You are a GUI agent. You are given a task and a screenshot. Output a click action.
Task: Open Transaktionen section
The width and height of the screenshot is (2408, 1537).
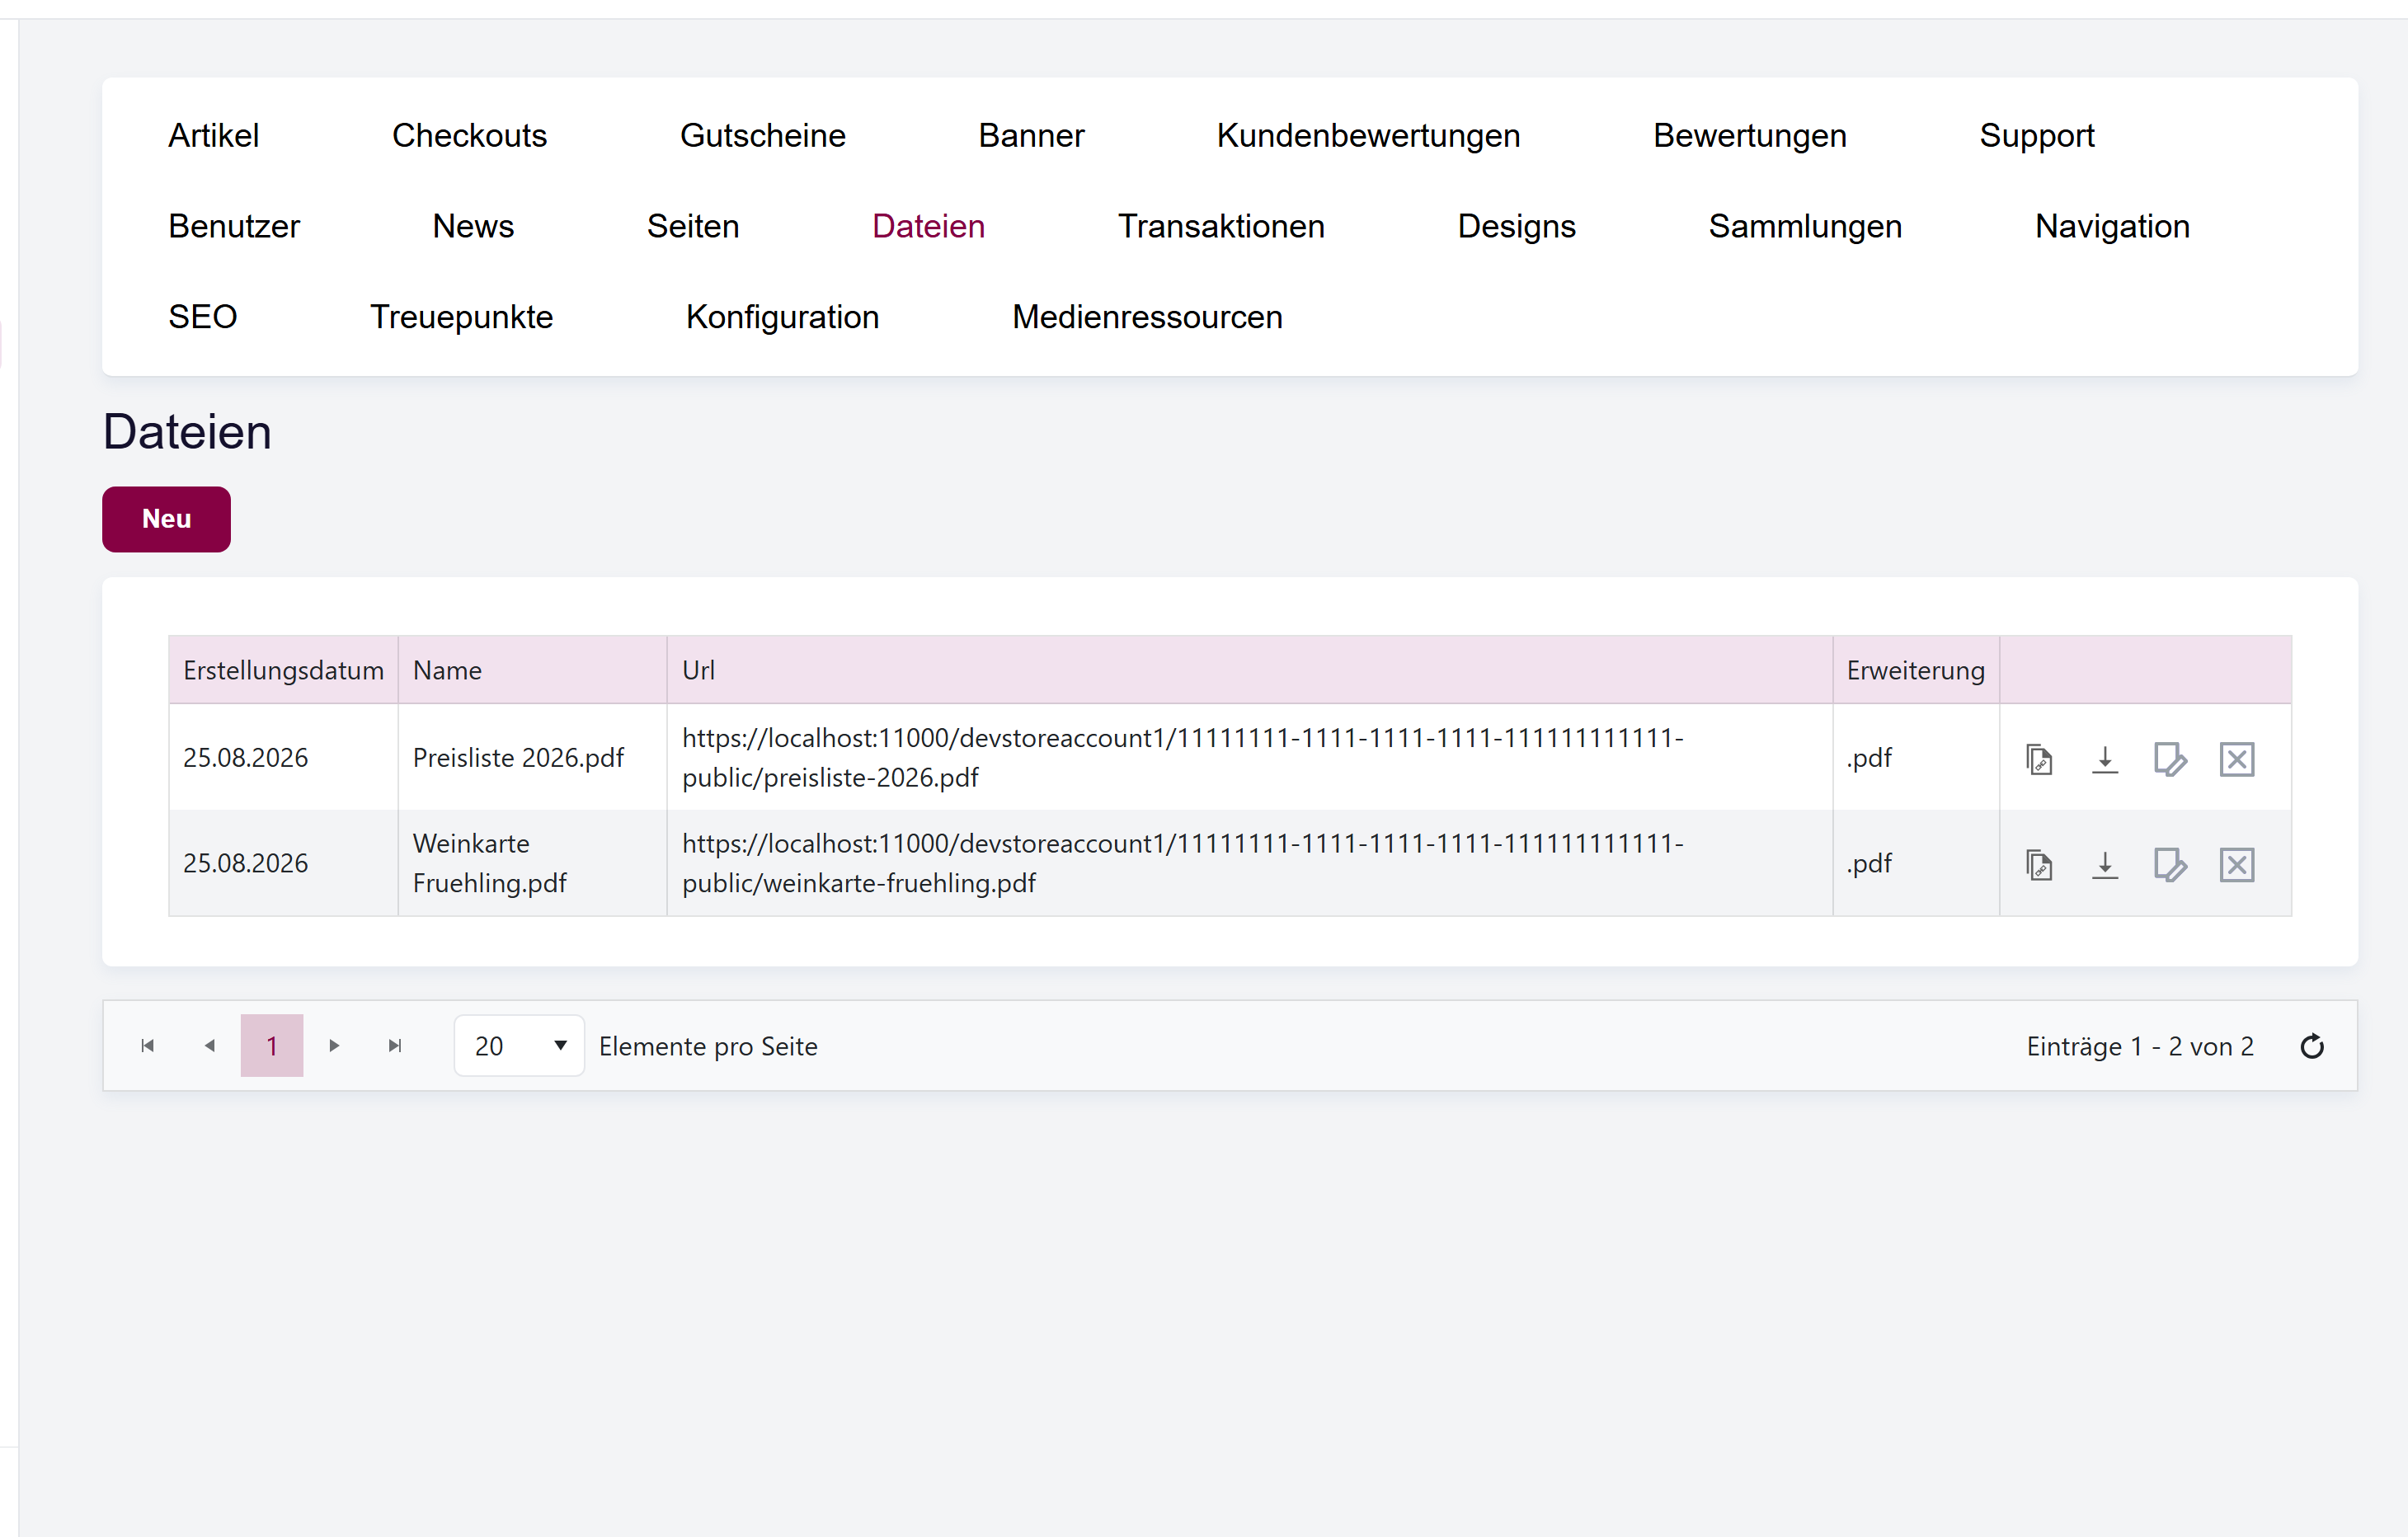coord(1221,226)
